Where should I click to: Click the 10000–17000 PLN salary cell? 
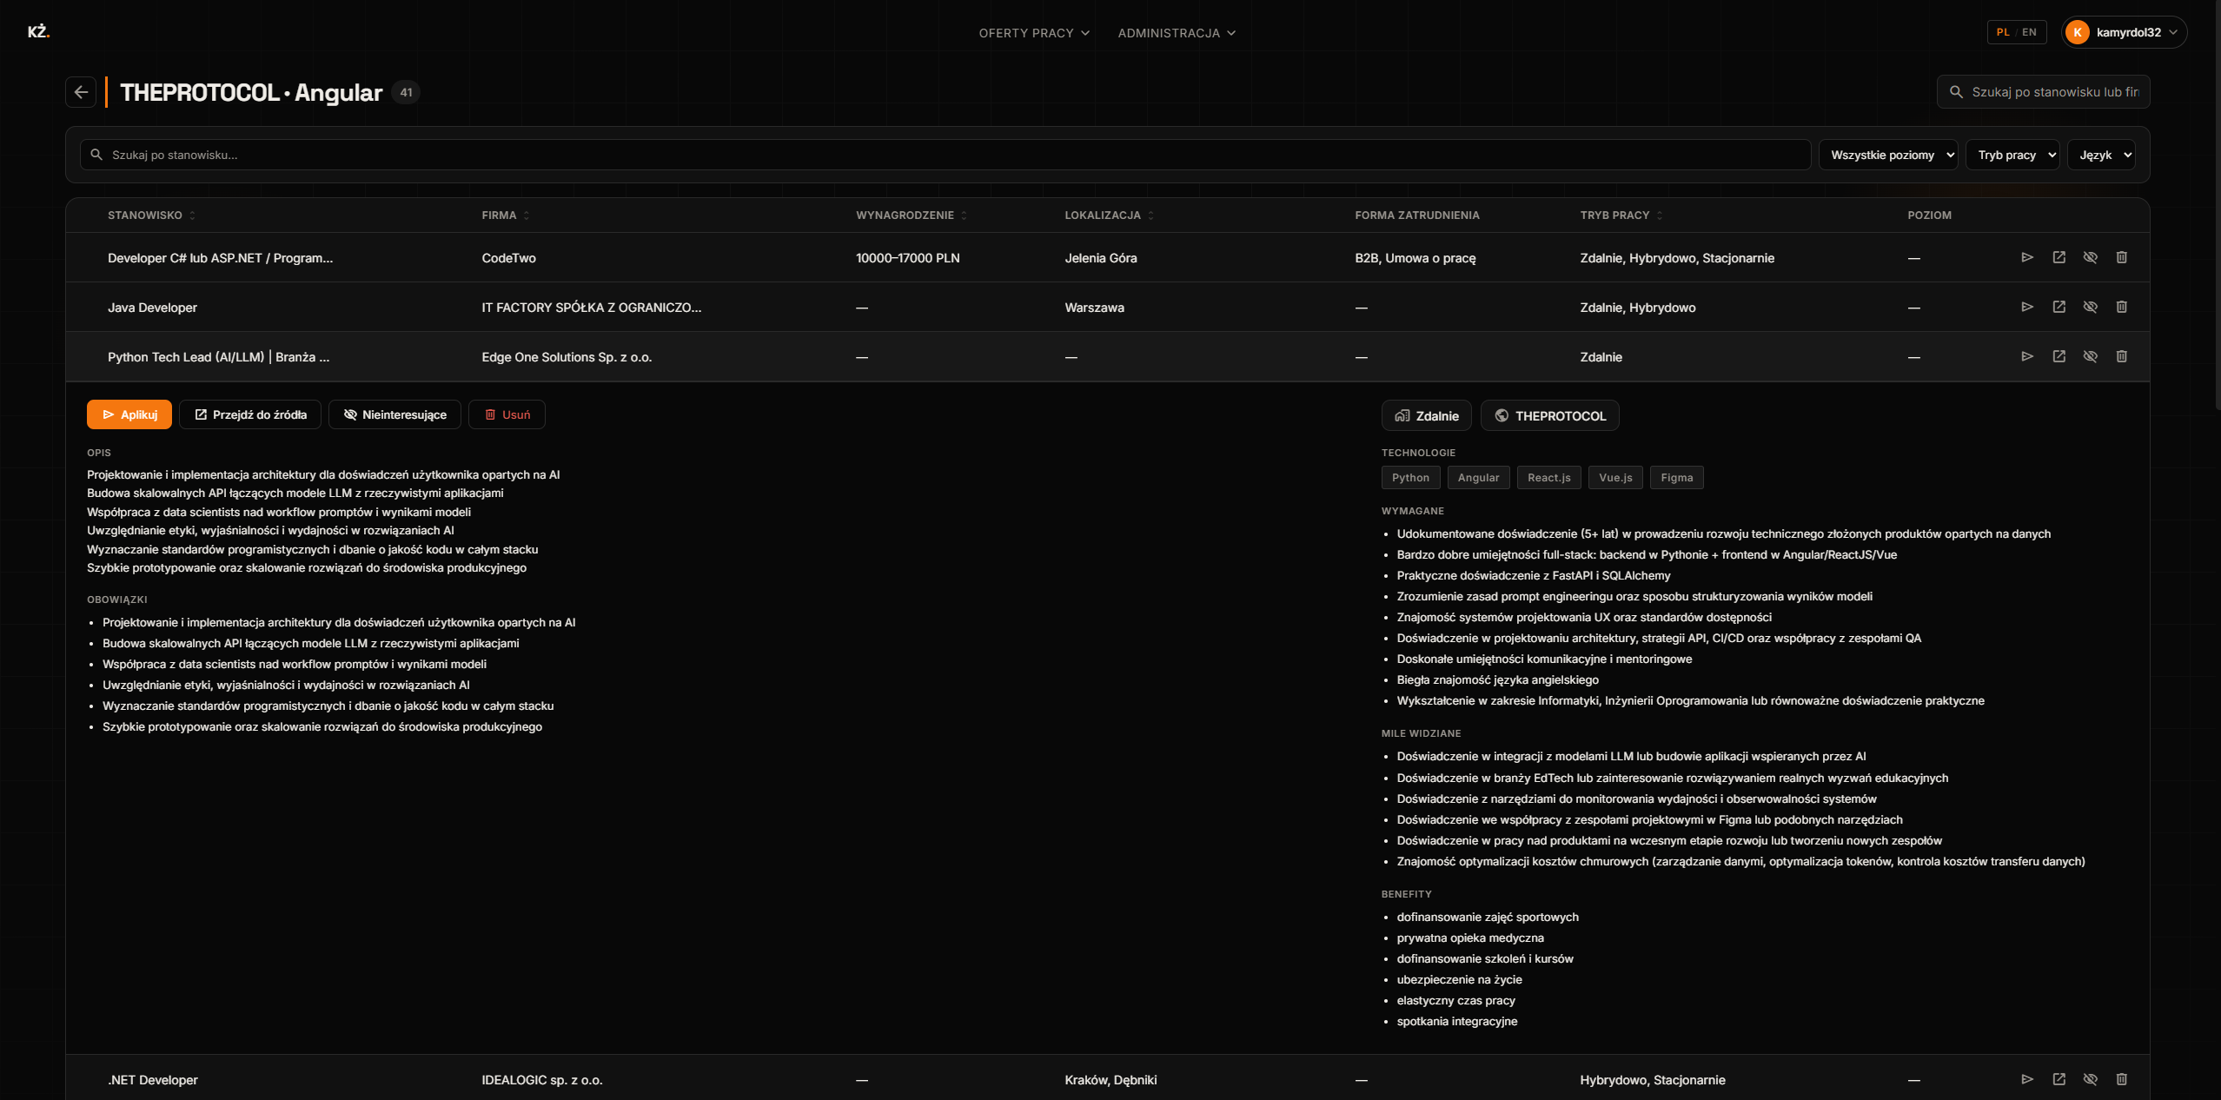(907, 258)
